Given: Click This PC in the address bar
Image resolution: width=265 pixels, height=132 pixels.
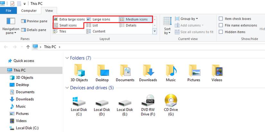Looking at the screenshot, I should click(x=50, y=47).
